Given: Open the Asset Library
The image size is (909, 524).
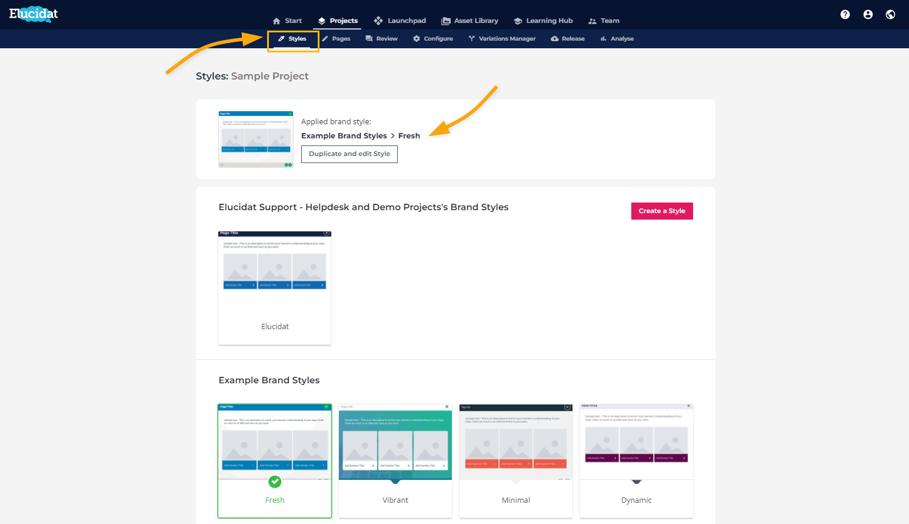Looking at the screenshot, I should click(470, 21).
